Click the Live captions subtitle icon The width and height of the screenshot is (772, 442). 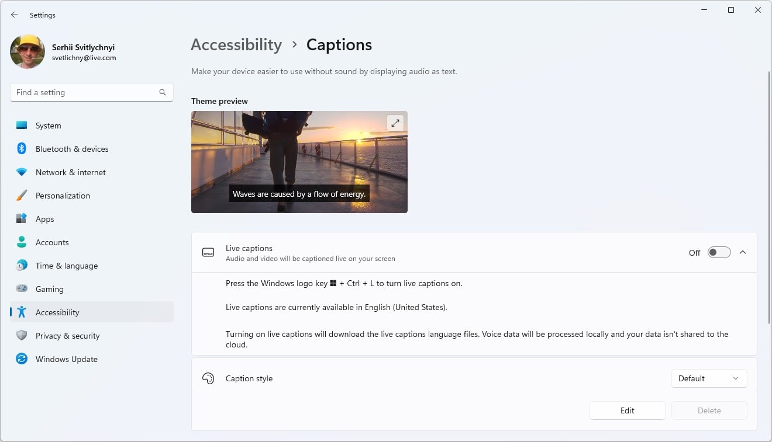(x=208, y=252)
